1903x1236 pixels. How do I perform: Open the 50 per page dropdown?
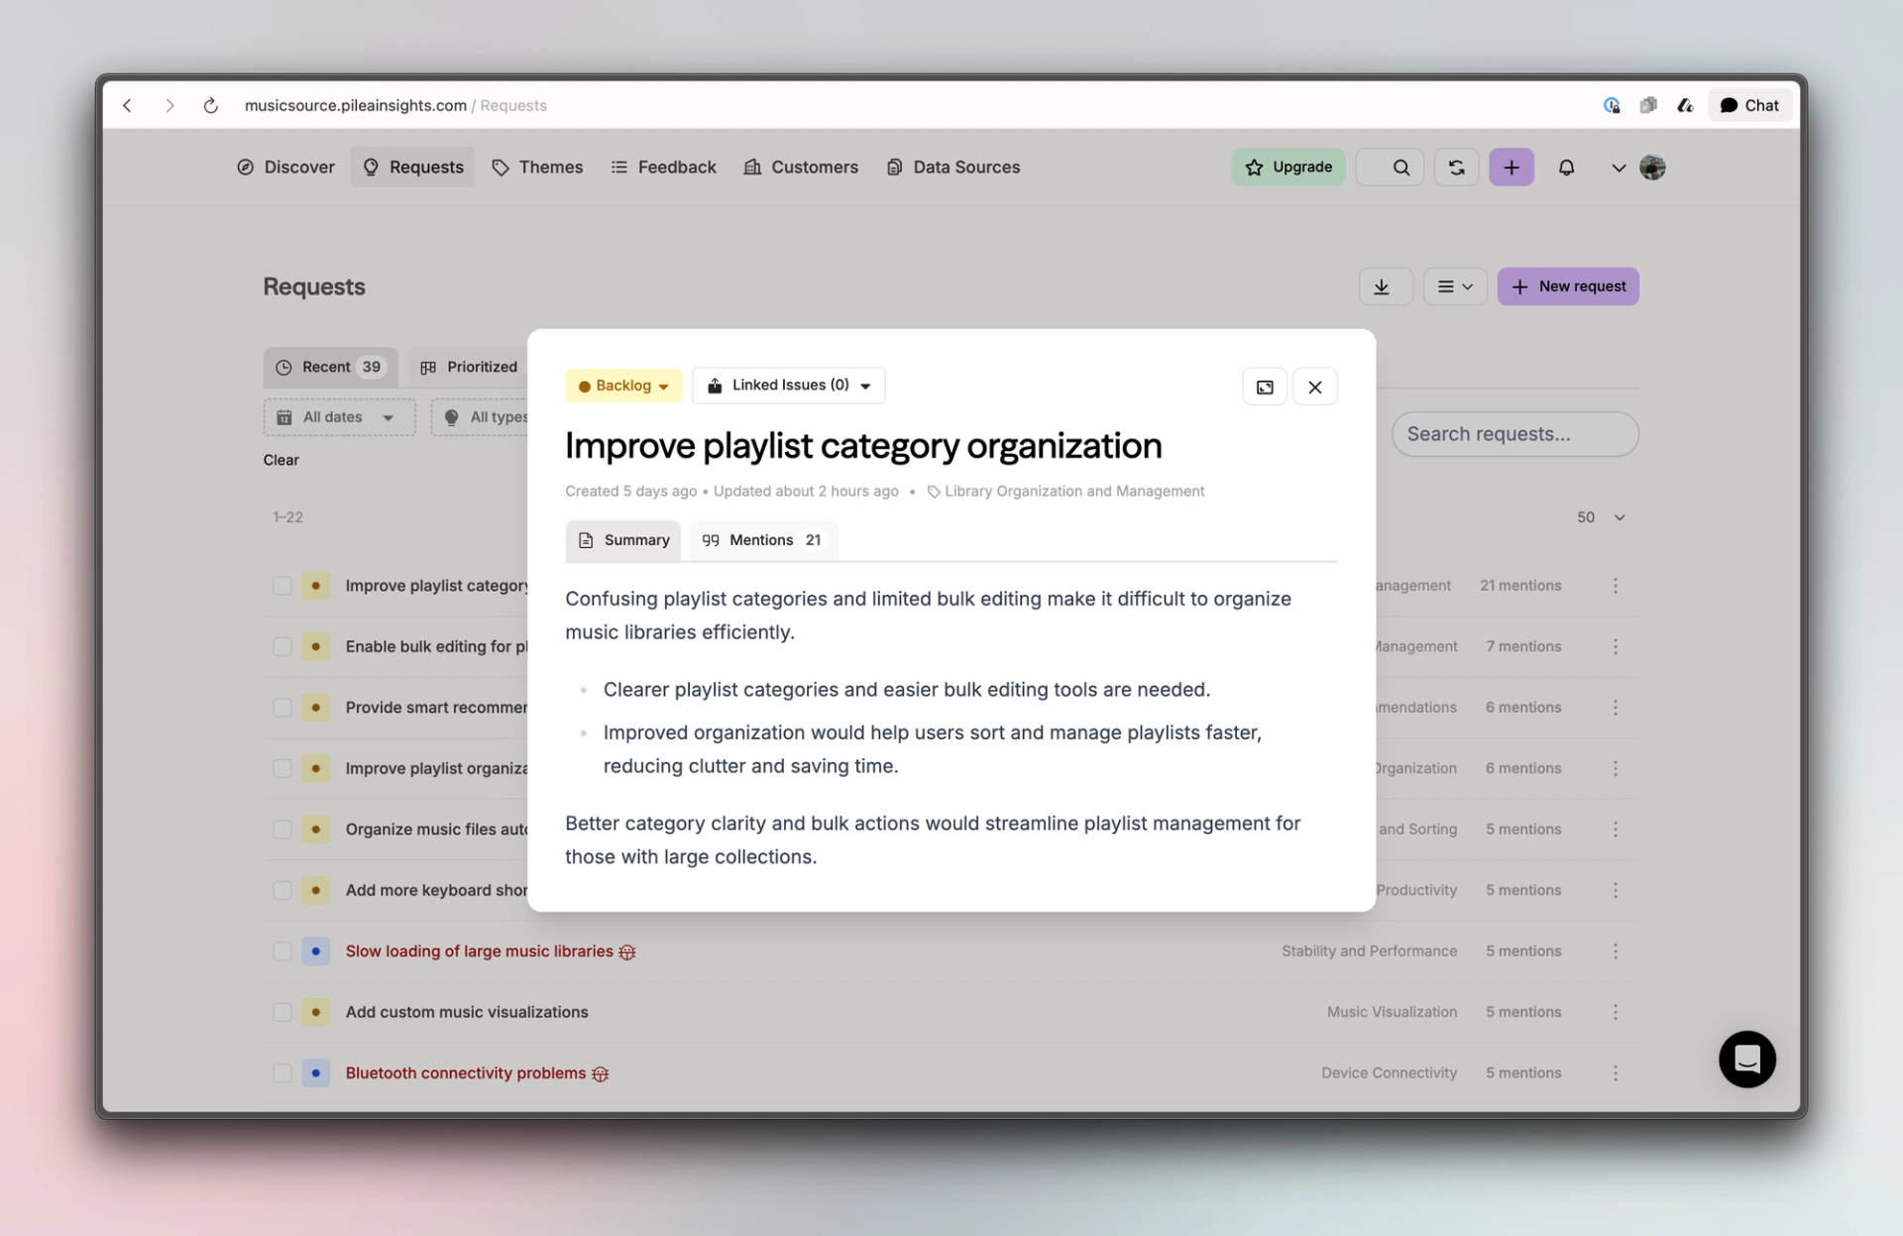click(x=1600, y=517)
